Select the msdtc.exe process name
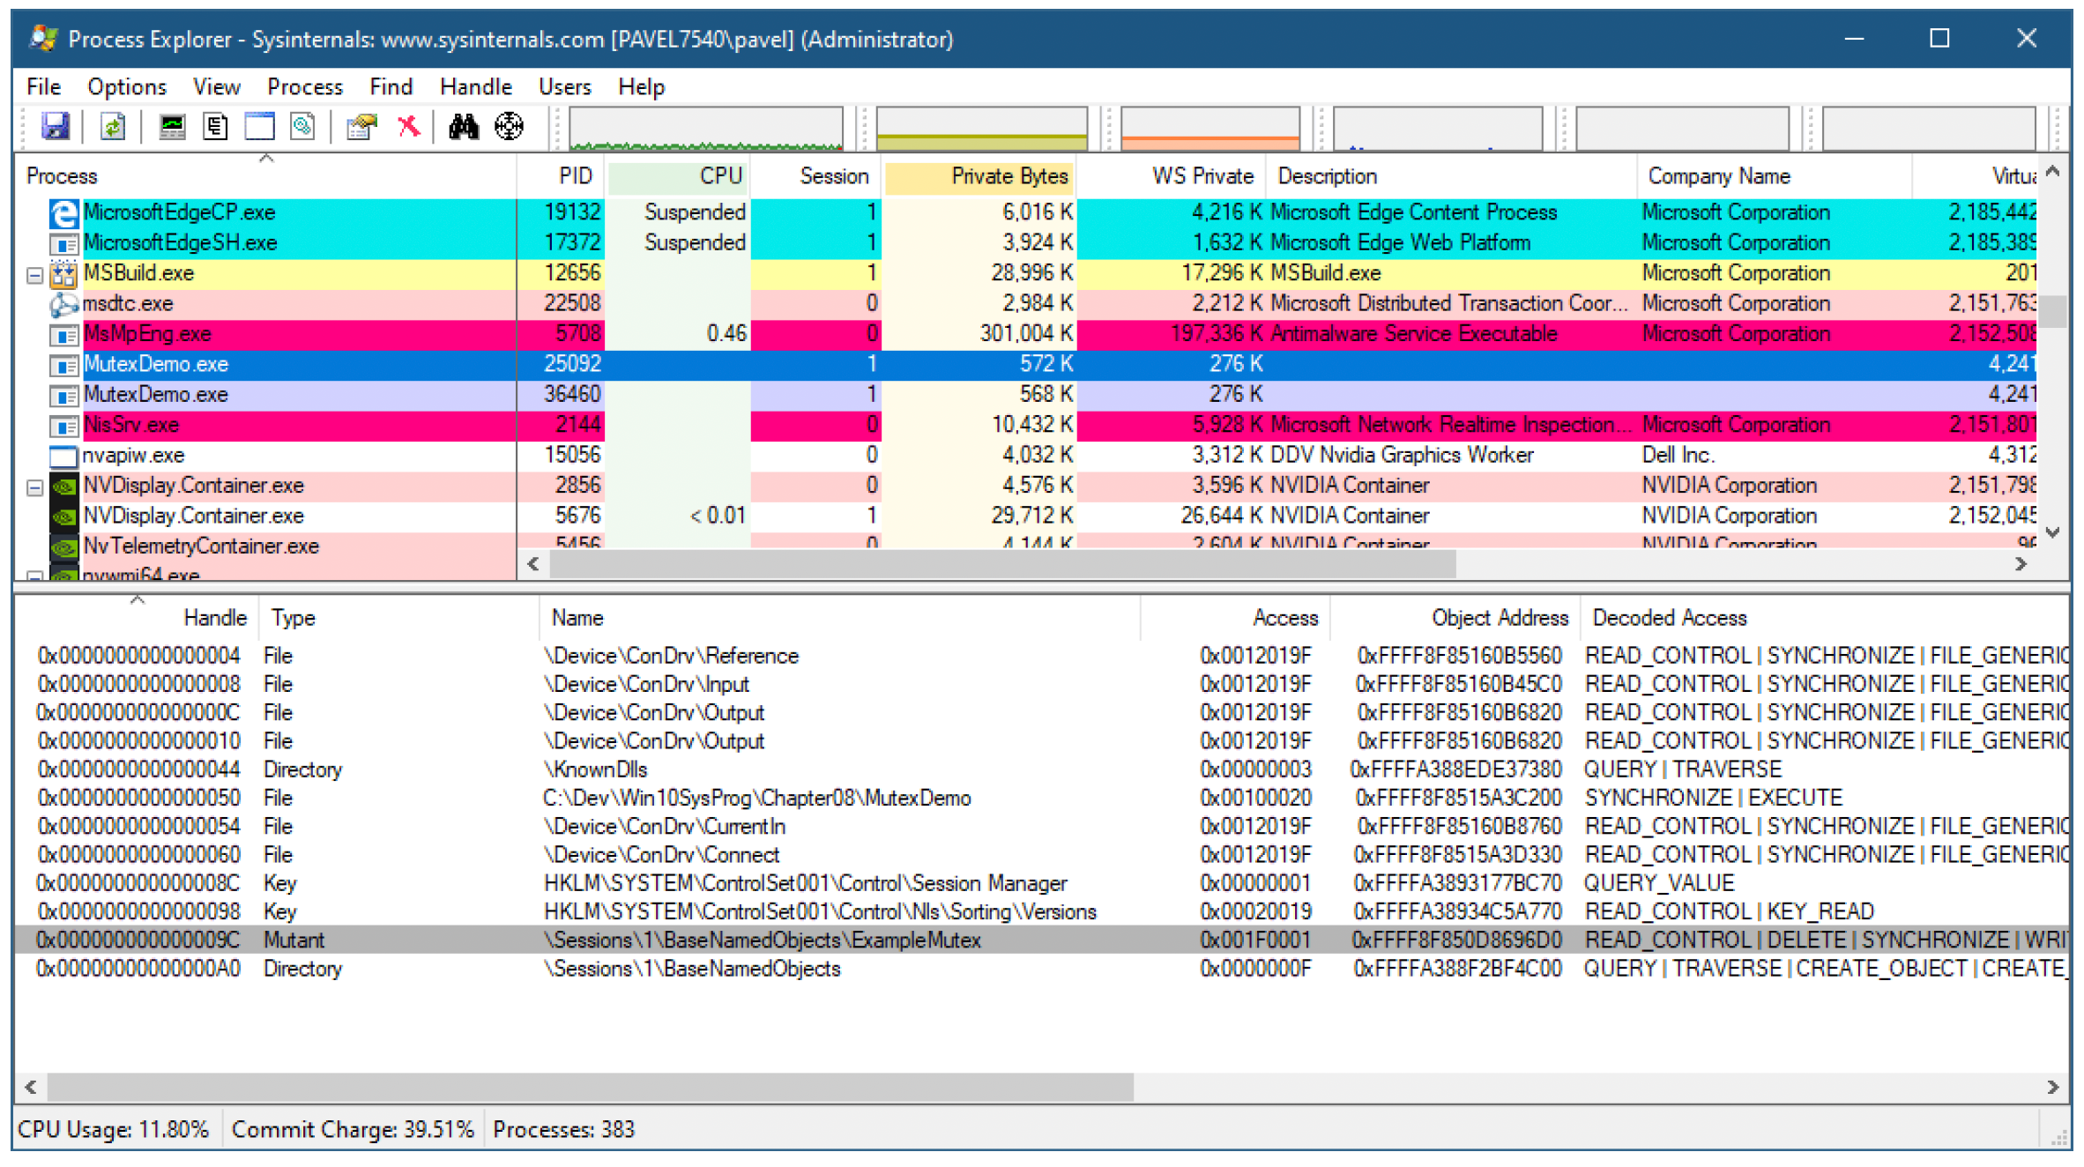The image size is (2084, 1167). pyautogui.click(x=128, y=304)
